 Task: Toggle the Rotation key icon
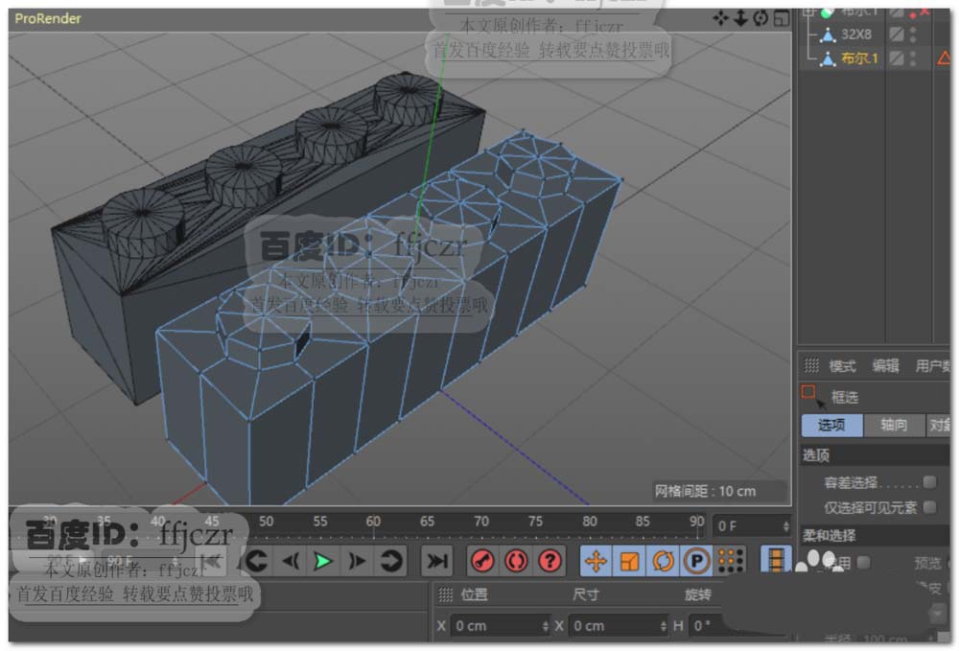point(663,561)
